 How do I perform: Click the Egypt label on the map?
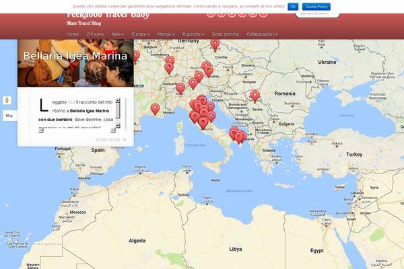pyautogui.click(x=317, y=250)
